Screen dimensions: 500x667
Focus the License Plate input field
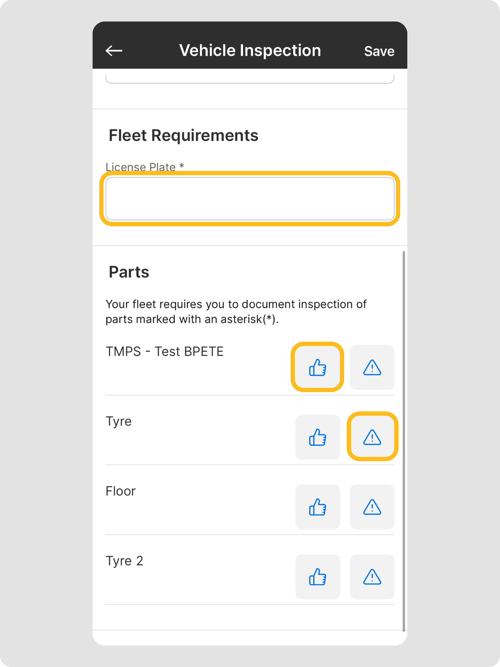point(250,199)
